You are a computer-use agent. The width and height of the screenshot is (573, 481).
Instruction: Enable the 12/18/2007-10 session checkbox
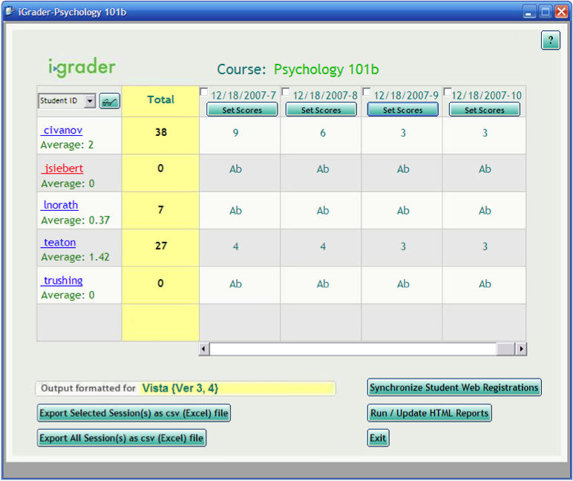448,92
